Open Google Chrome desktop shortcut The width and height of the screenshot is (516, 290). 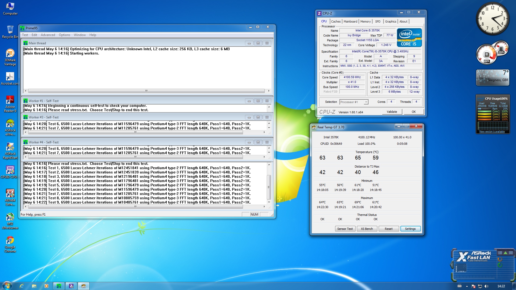pyautogui.click(x=10, y=244)
